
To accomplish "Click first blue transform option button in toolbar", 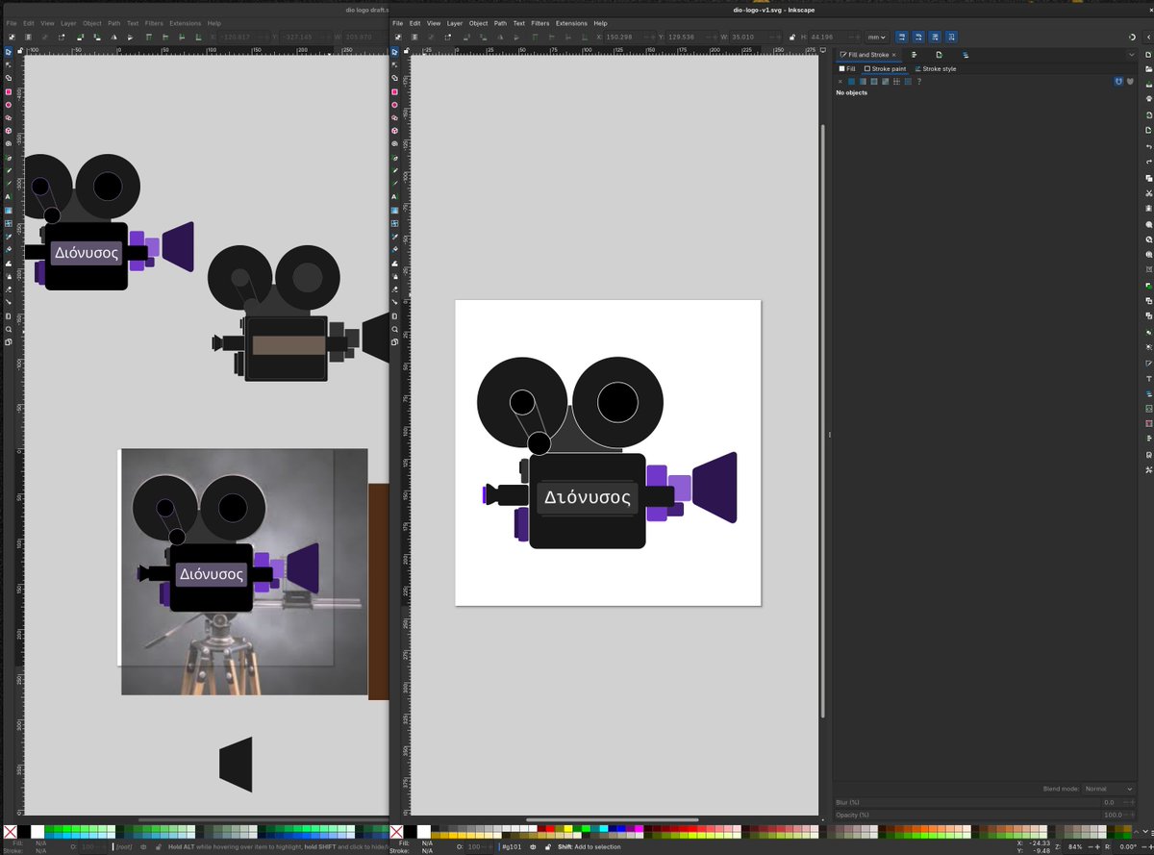I will coord(902,37).
